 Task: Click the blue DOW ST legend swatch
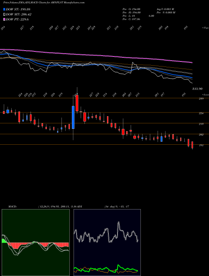coord(4,9)
